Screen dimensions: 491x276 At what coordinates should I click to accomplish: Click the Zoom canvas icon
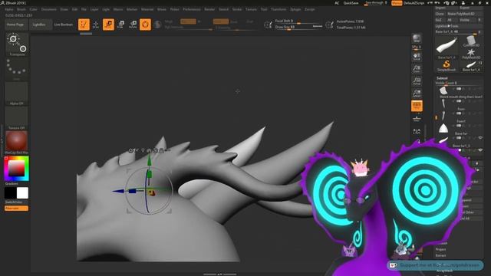pyautogui.click(x=417, y=69)
